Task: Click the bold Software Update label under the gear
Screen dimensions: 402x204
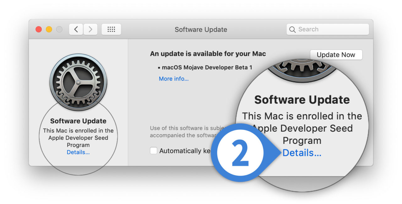Action: click(78, 121)
